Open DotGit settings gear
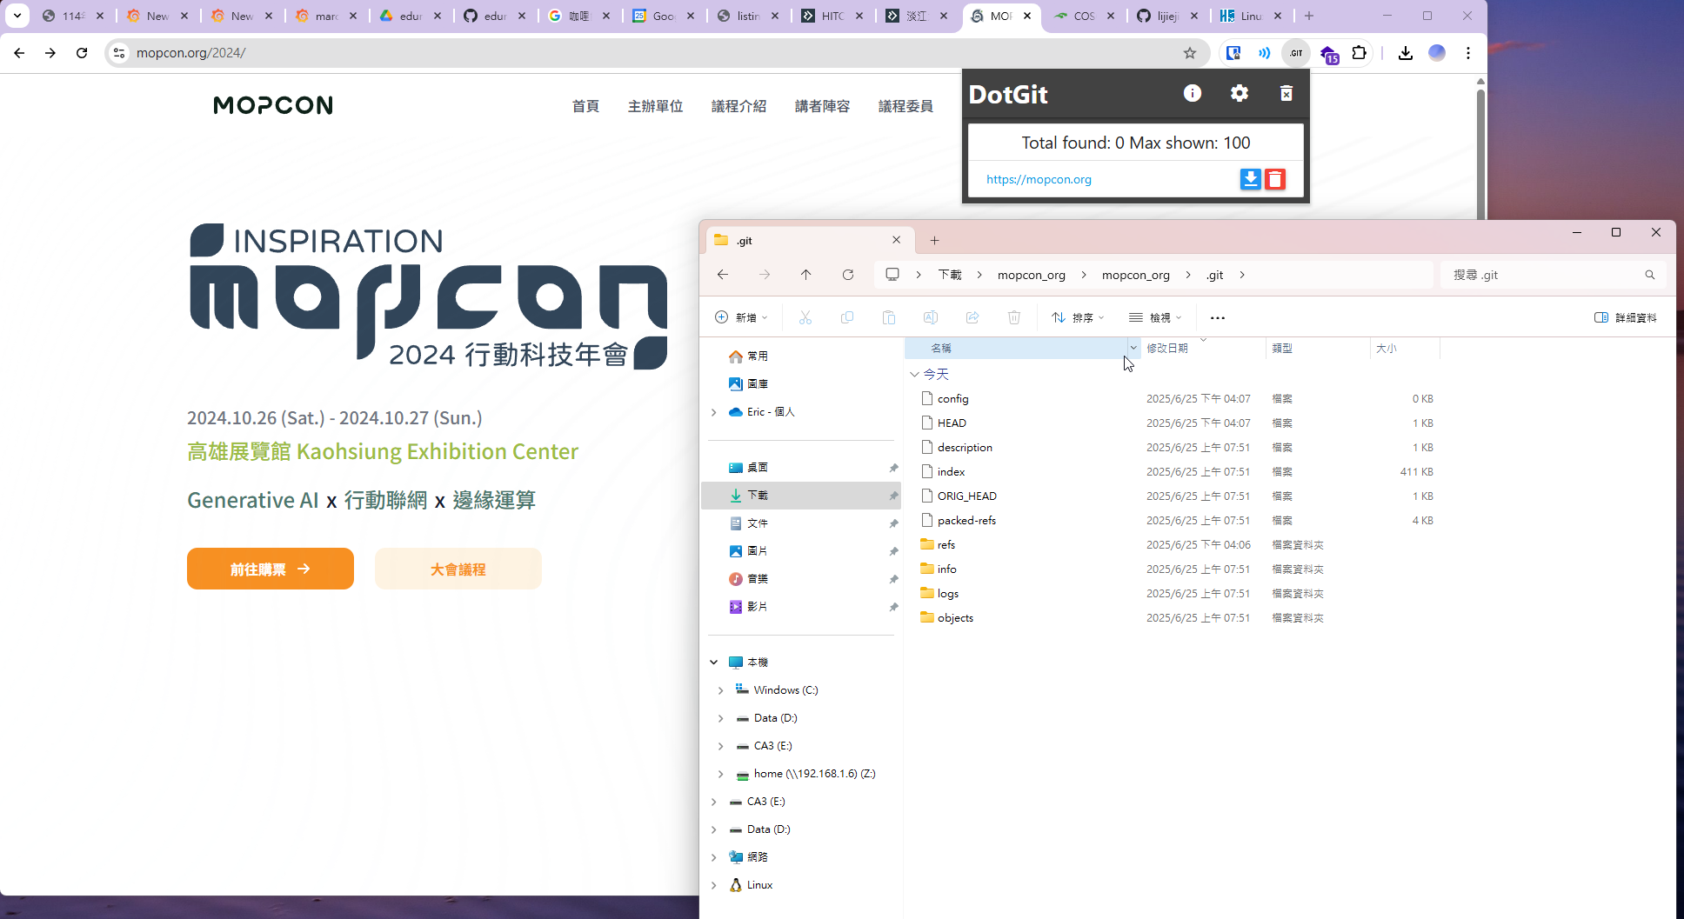Viewport: 1684px width, 919px height. 1240,93
